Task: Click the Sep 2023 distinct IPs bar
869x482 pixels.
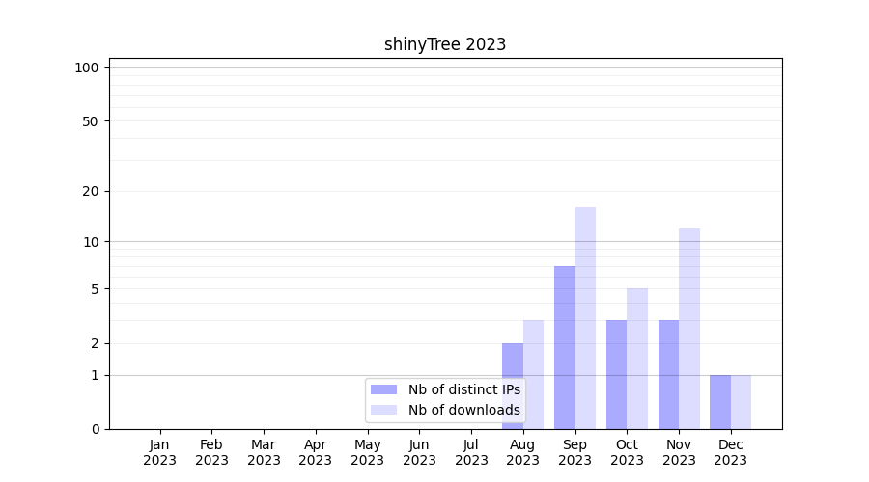Action: (565, 347)
